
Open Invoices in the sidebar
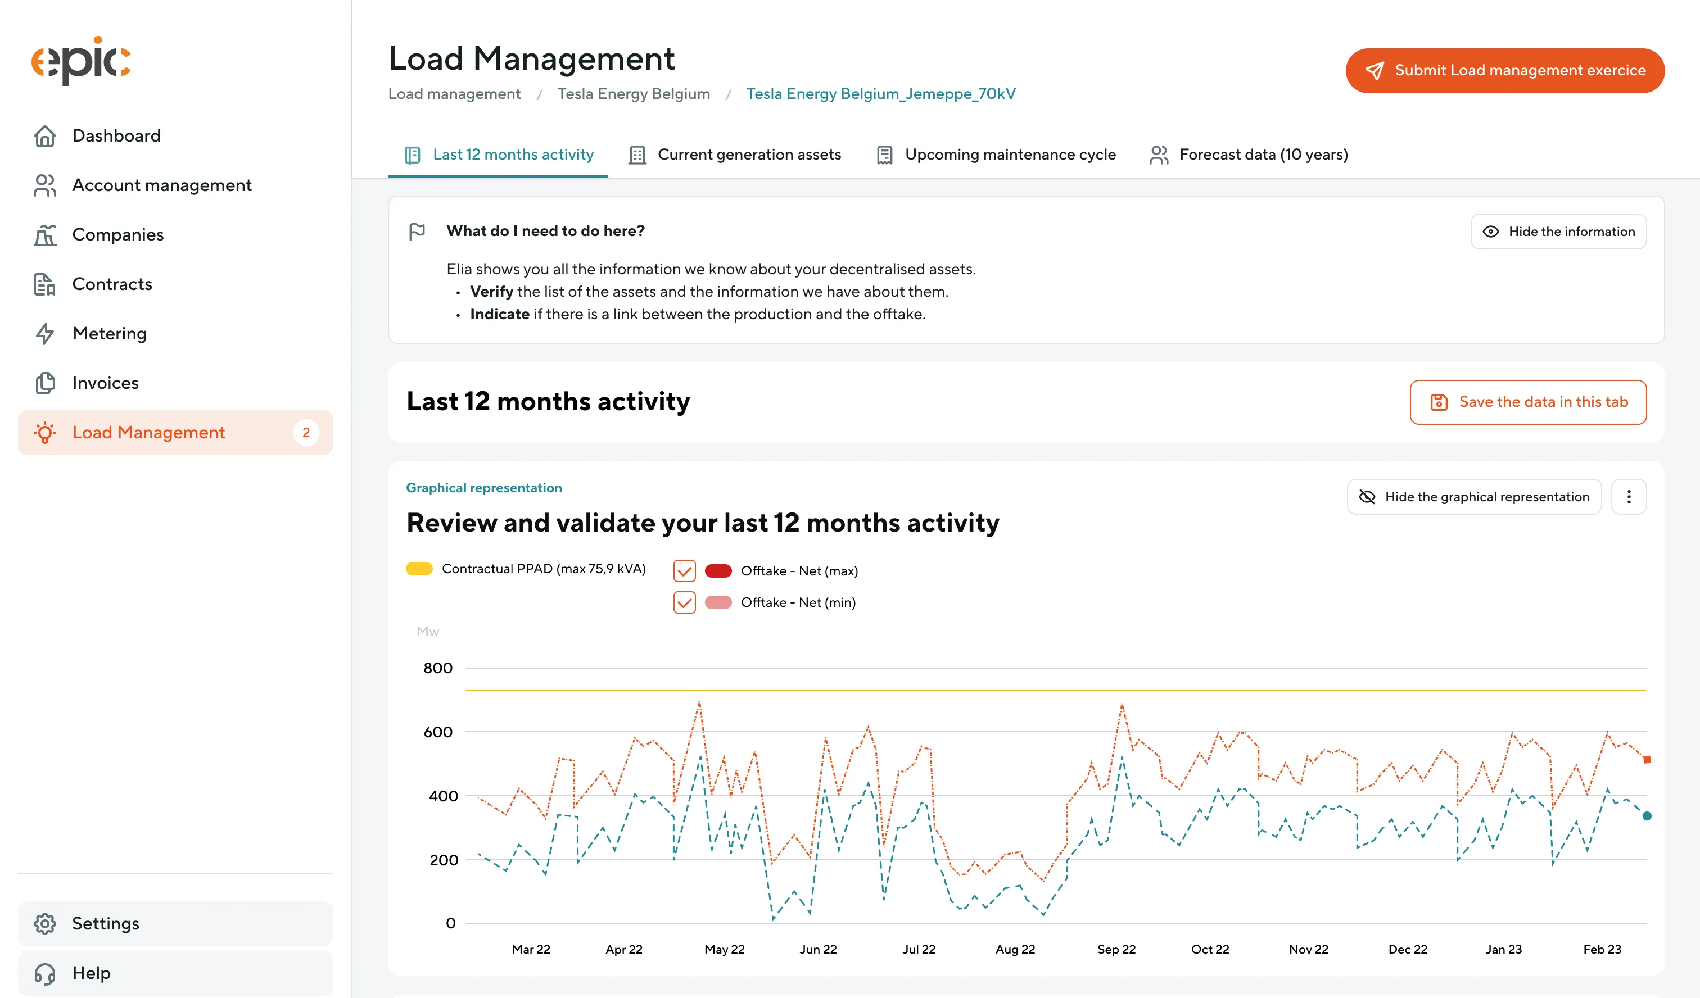pyautogui.click(x=175, y=383)
